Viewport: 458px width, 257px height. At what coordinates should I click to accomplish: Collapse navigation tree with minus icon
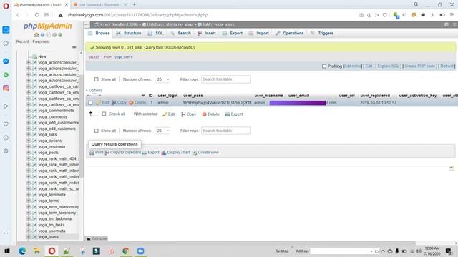pyautogui.click(x=74, y=47)
